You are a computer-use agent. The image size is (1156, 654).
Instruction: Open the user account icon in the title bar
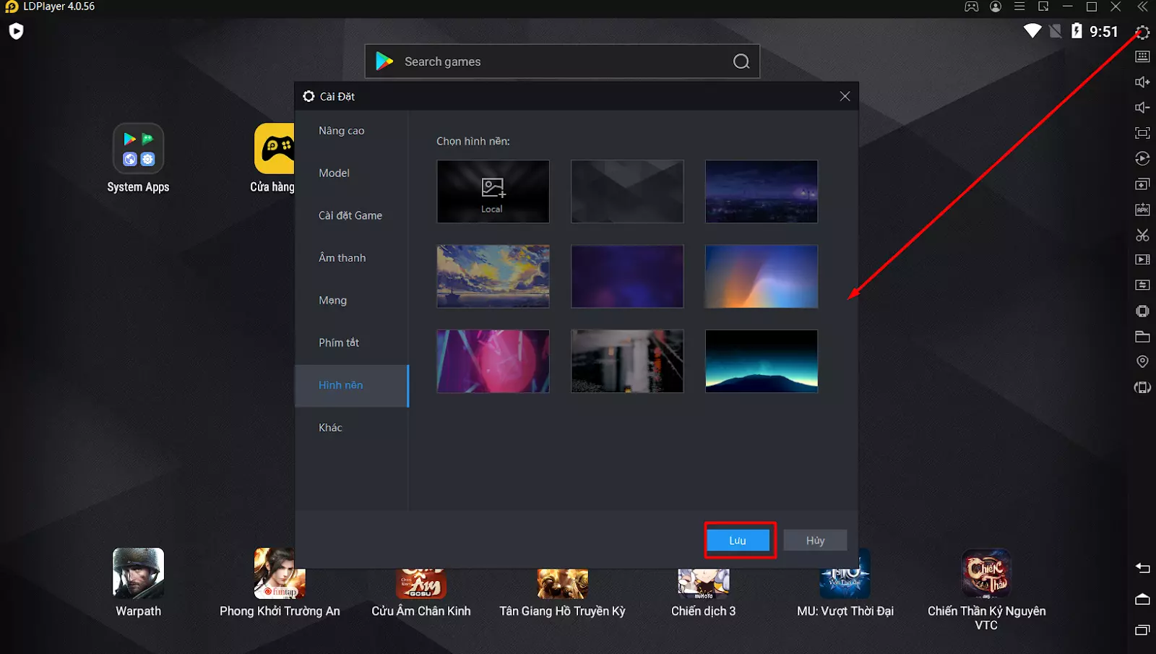996,7
